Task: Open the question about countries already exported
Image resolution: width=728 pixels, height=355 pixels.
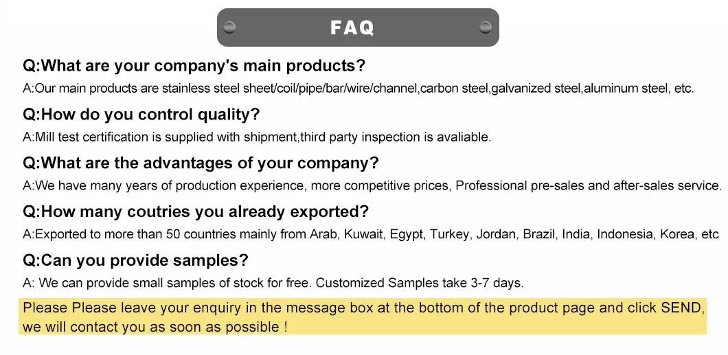Action: click(196, 211)
